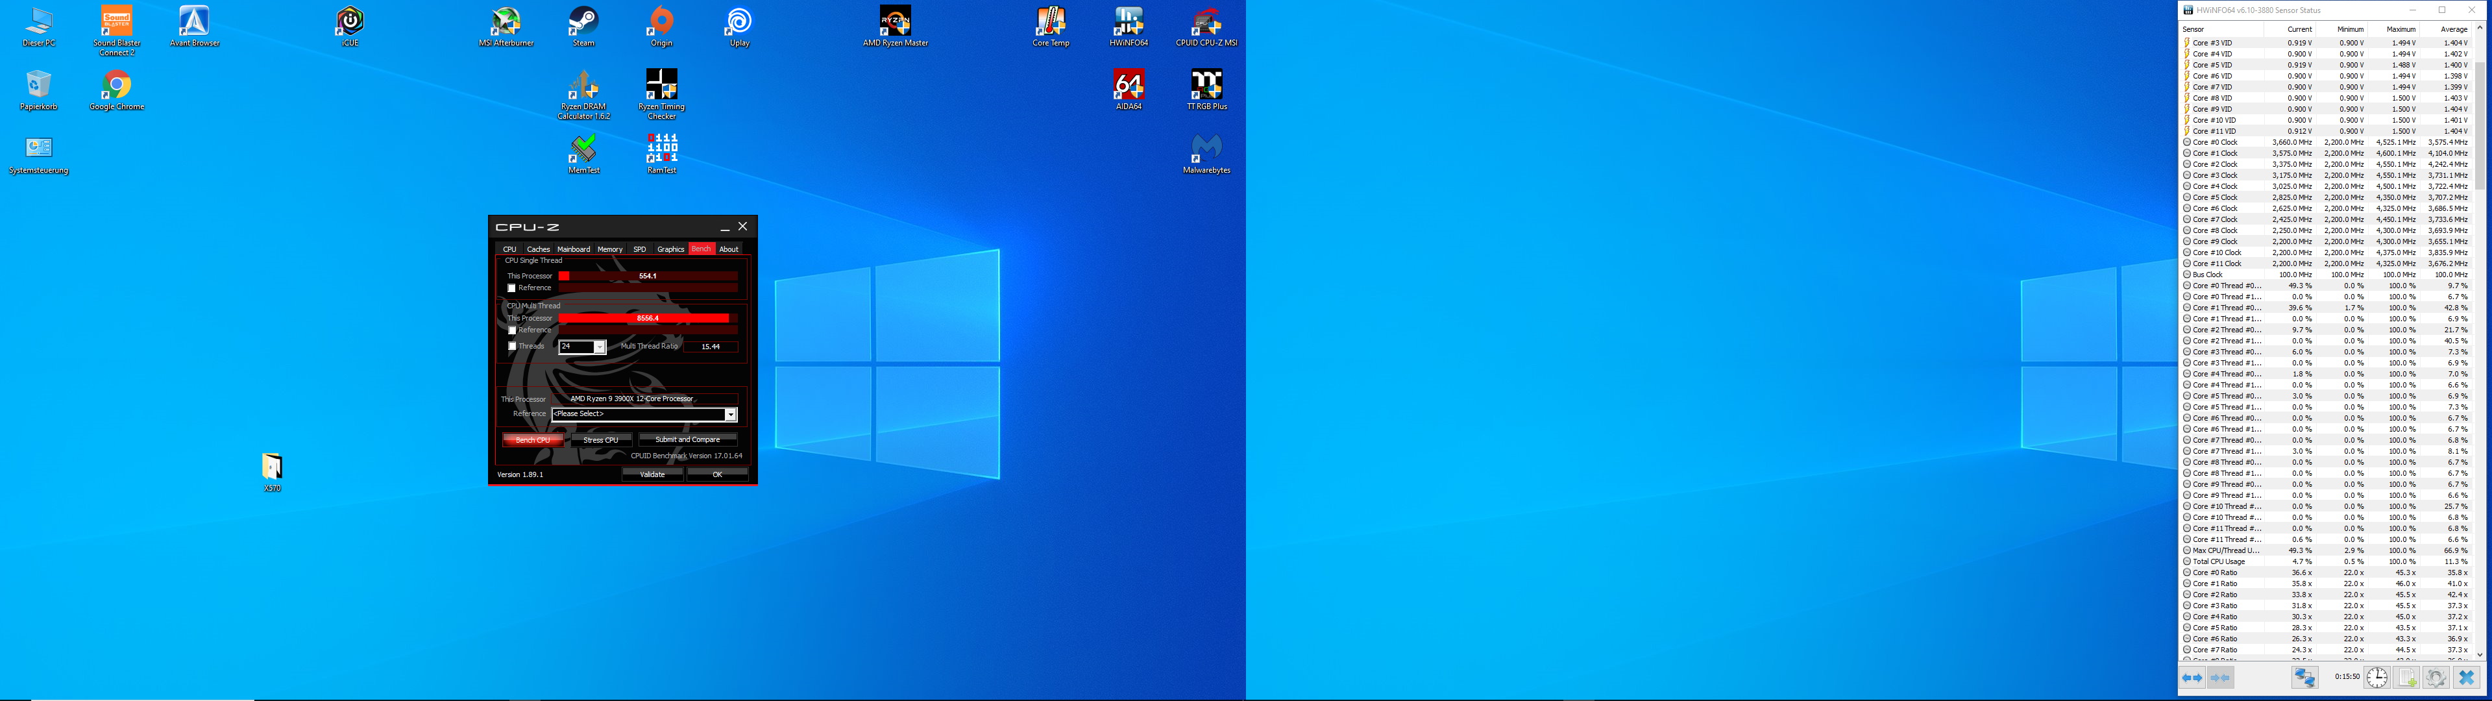The width and height of the screenshot is (2492, 701).
Task: Open the thread count dropdown showing 24
Action: click(x=599, y=347)
